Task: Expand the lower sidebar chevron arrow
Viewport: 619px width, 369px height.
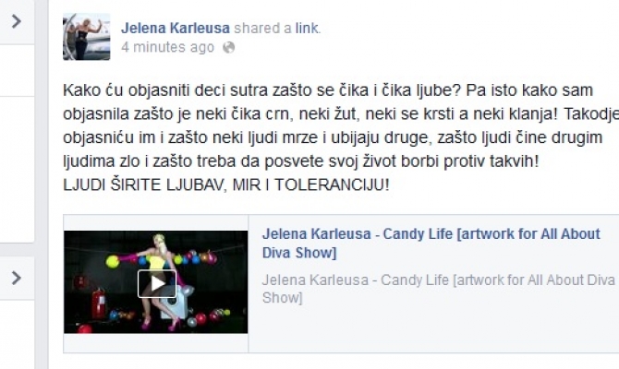Action: tap(17, 278)
